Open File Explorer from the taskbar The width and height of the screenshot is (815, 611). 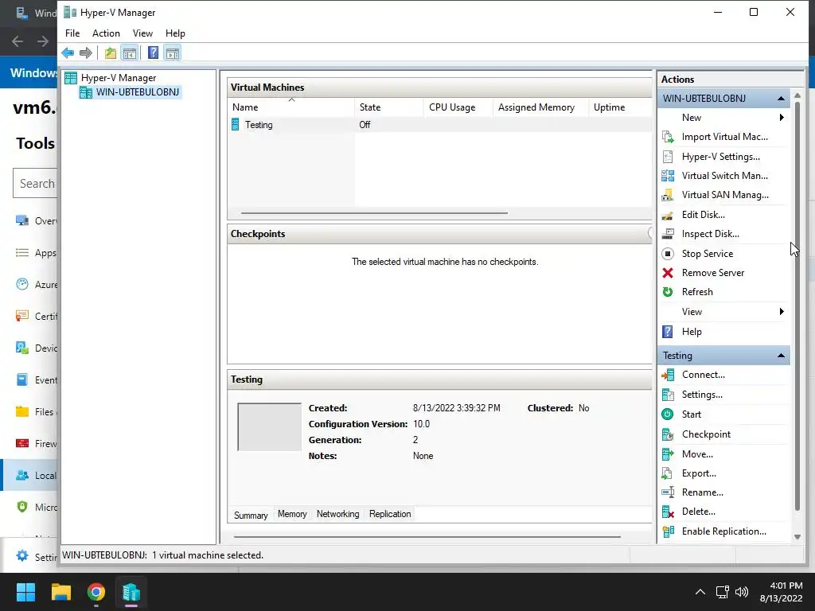click(60, 592)
